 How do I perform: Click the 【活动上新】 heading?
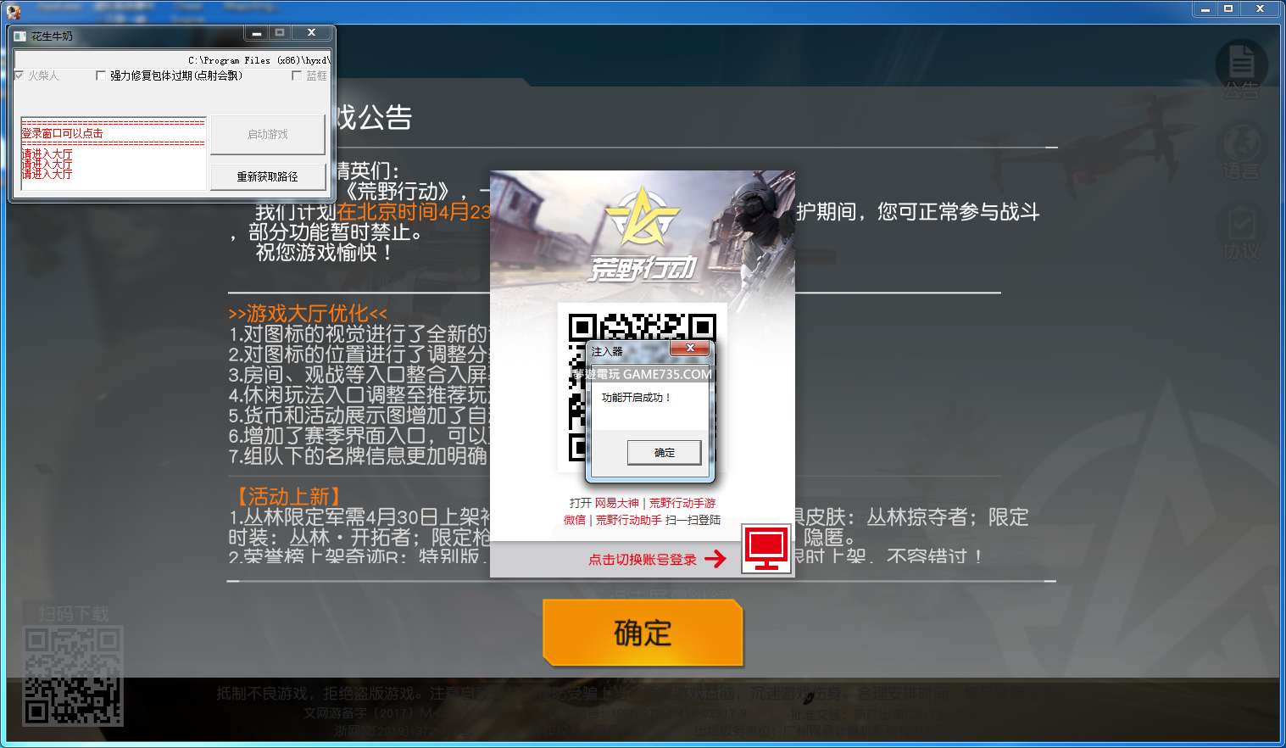click(287, 496)
